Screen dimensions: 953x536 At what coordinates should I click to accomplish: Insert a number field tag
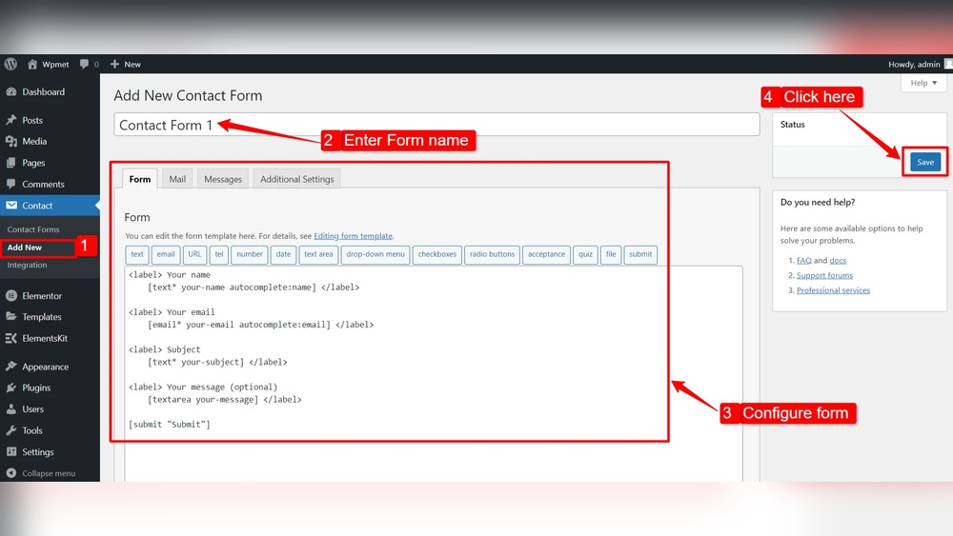(250, 254)
